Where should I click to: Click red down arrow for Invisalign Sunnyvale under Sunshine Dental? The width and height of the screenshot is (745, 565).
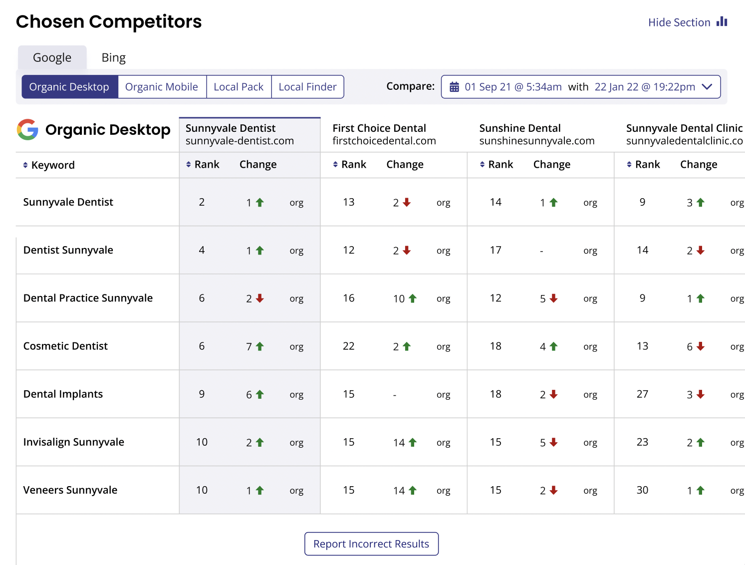click(553, 442)
